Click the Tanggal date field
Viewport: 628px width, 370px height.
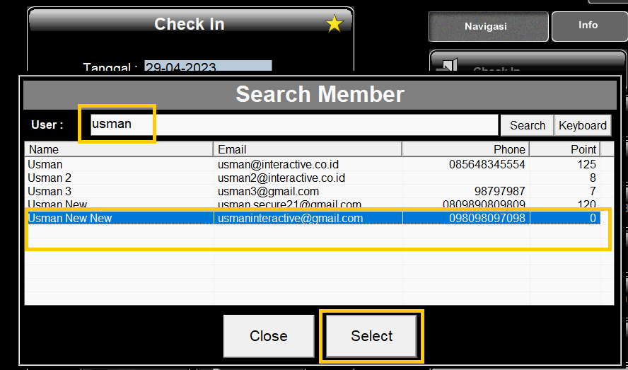click(208, 67)
